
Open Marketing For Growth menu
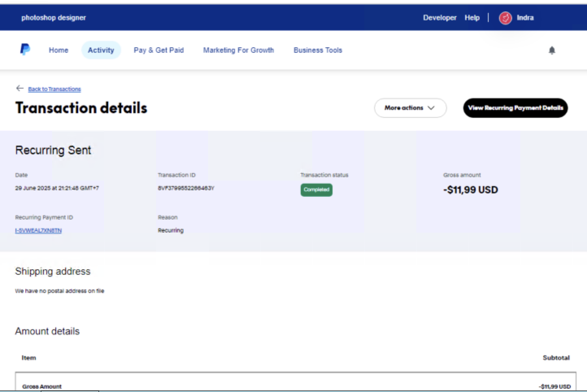click(x=239, y=50)
